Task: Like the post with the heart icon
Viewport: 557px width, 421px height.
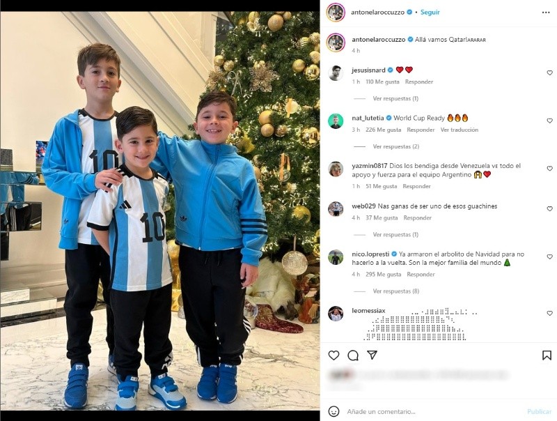Action: pos(334,355)
